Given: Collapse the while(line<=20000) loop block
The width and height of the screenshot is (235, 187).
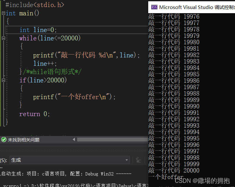Looking at the screenshot, I should click(x=4, y=38).
